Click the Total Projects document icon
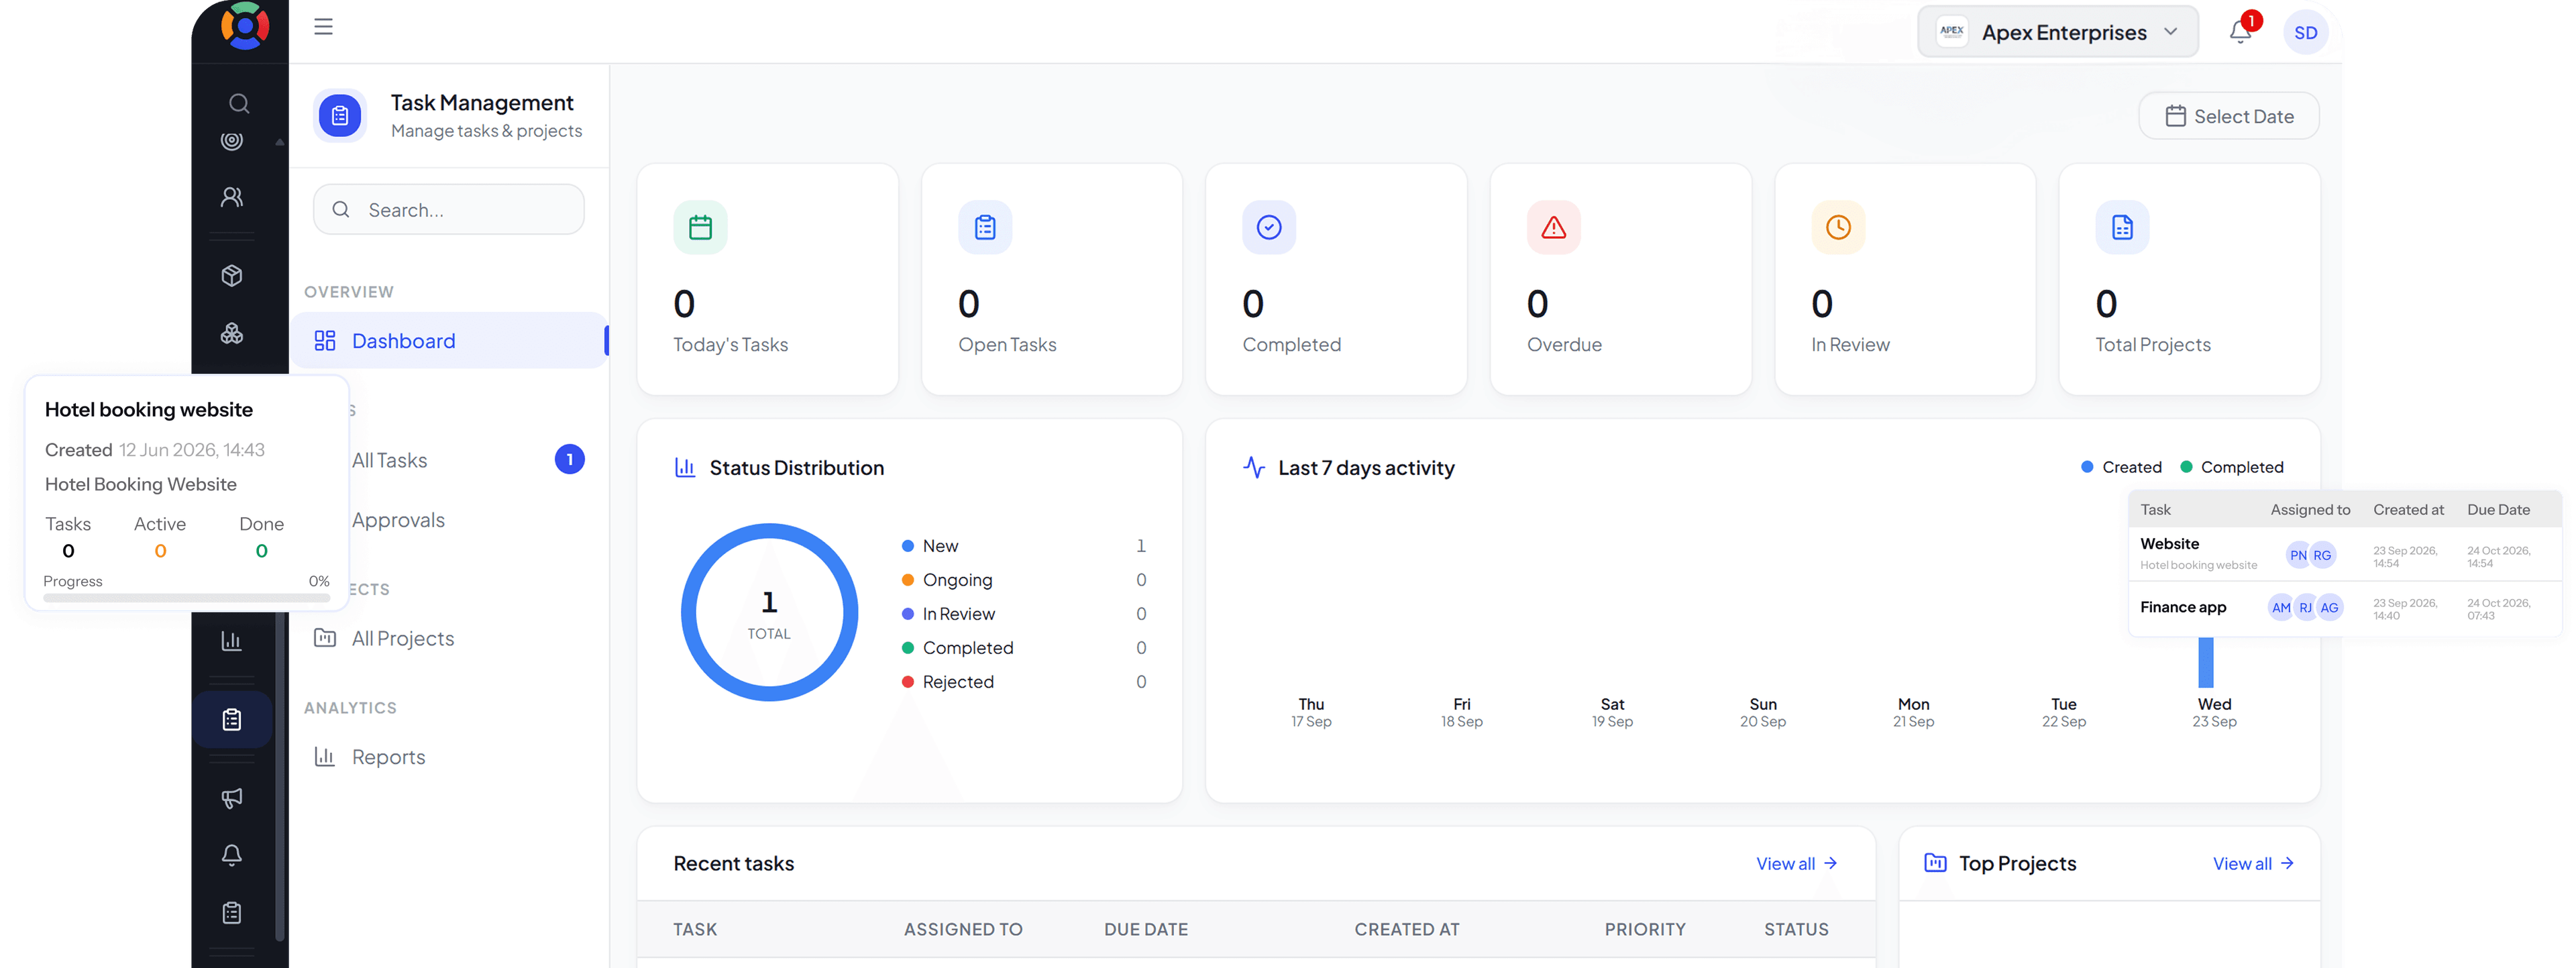This screenshot has height=968, width=2576. pos(2122,227)
